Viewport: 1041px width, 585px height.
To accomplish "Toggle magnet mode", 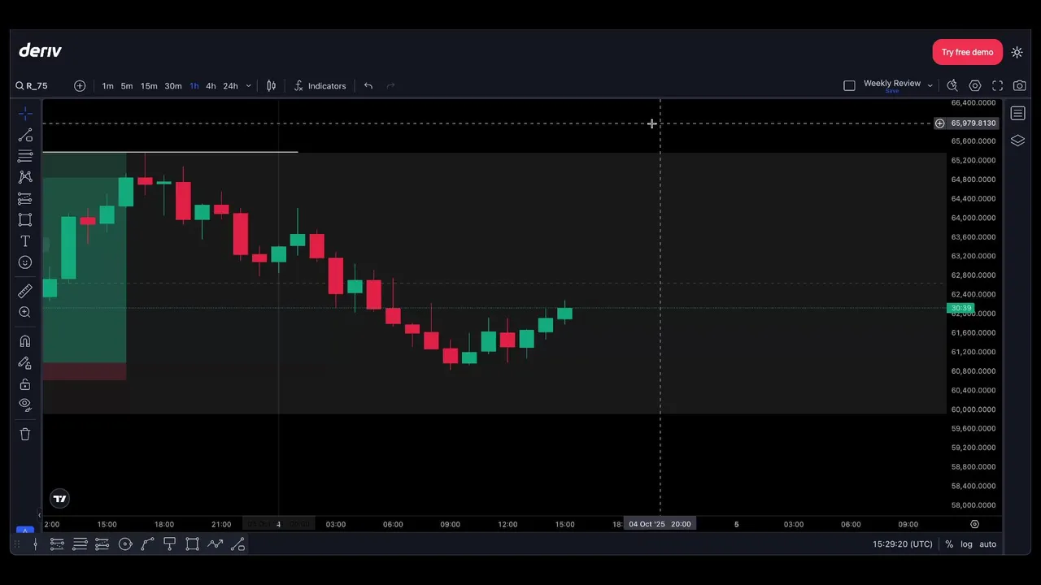I will click(25, 341).
